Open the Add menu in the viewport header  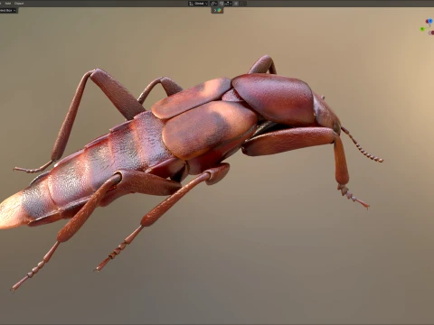(x=8, y=4)
